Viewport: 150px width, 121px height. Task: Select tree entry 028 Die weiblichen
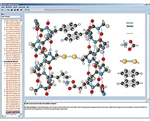point(13,60)
